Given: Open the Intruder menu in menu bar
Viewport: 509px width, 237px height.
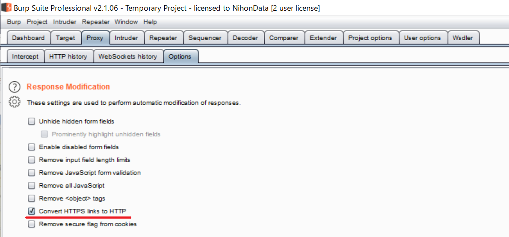Looking at the screenshot, I should (x=65, y=22).
